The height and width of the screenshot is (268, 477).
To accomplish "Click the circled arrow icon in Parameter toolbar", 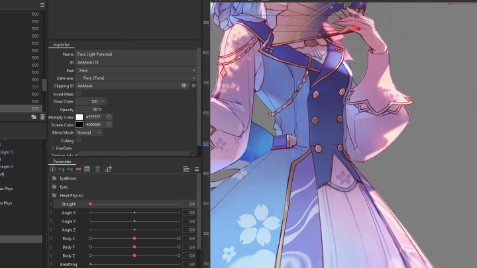I will 52,169.
